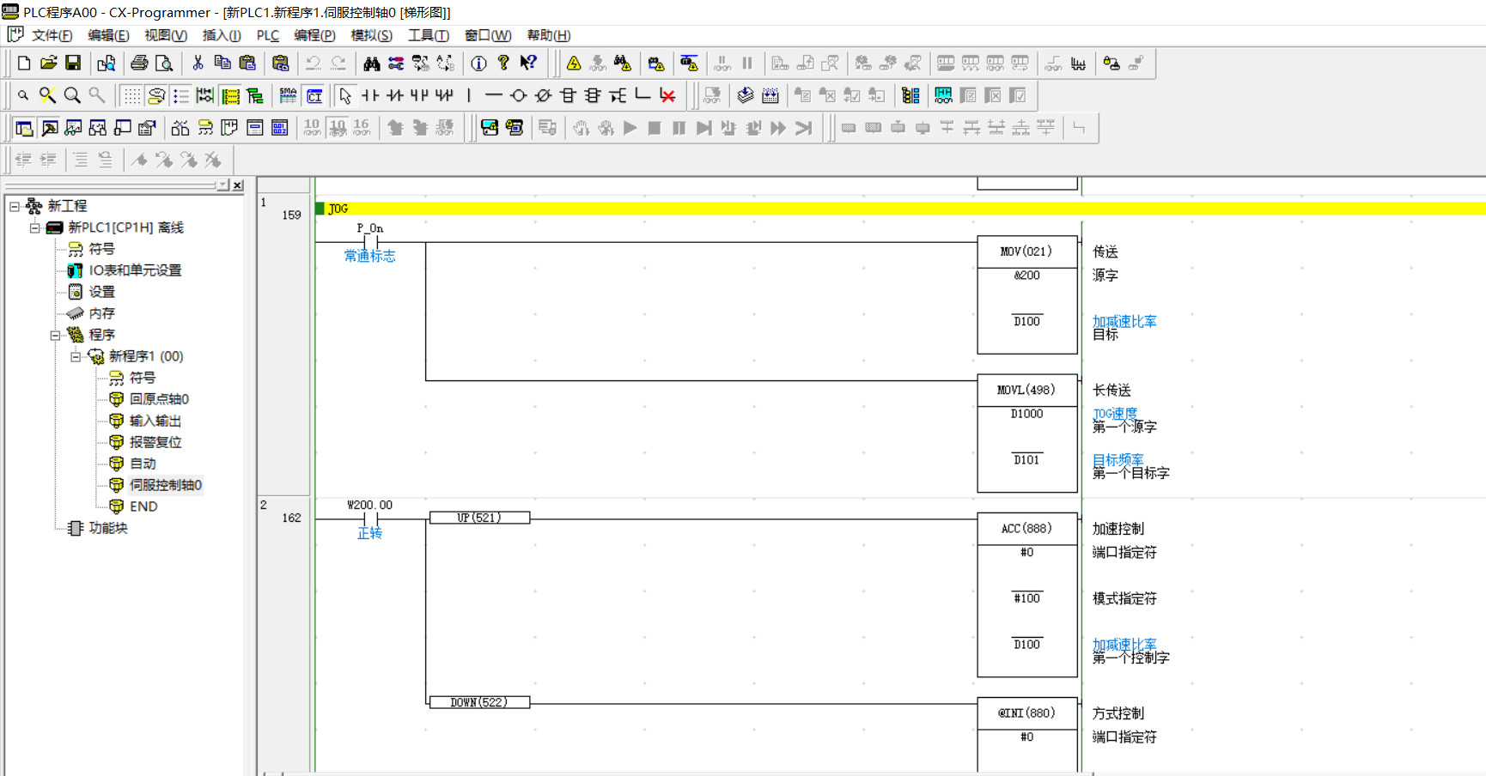
Task: Open the 工具(T) menu
Action: pos(428,35)
